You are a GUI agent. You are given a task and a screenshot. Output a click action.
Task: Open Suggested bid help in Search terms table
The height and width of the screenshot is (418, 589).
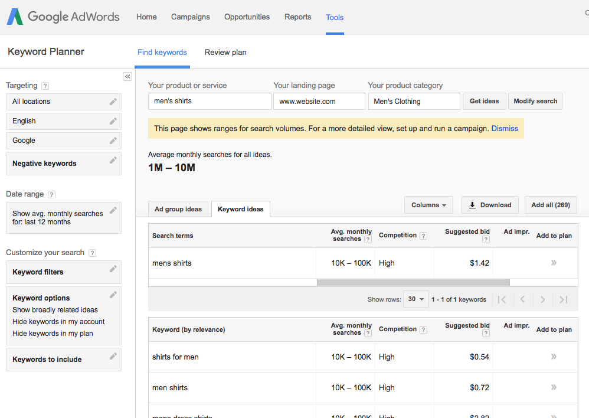point(486,240)
